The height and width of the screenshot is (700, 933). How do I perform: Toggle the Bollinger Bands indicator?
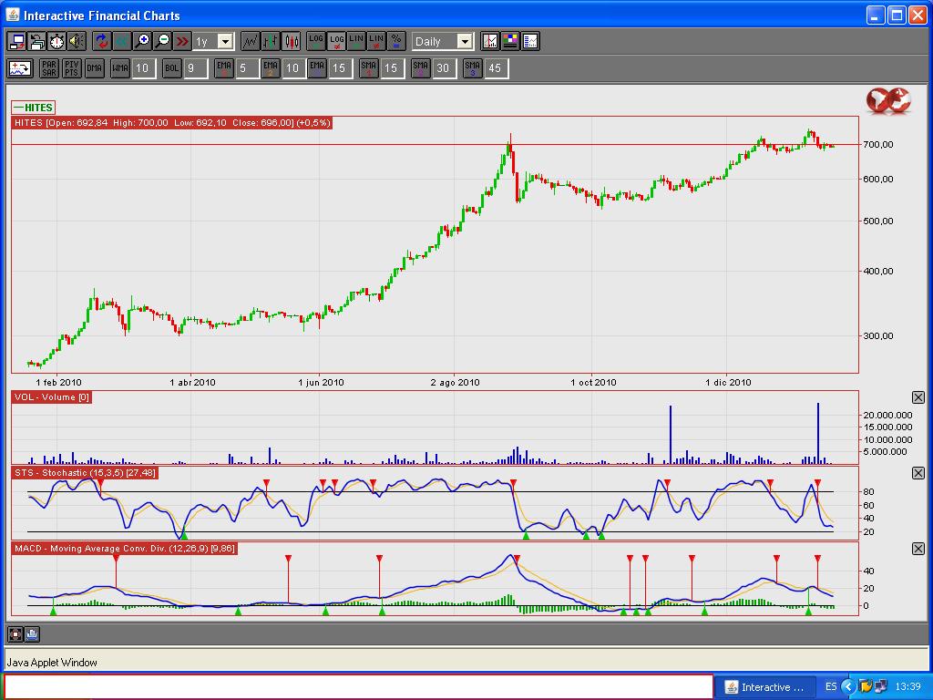171,67
